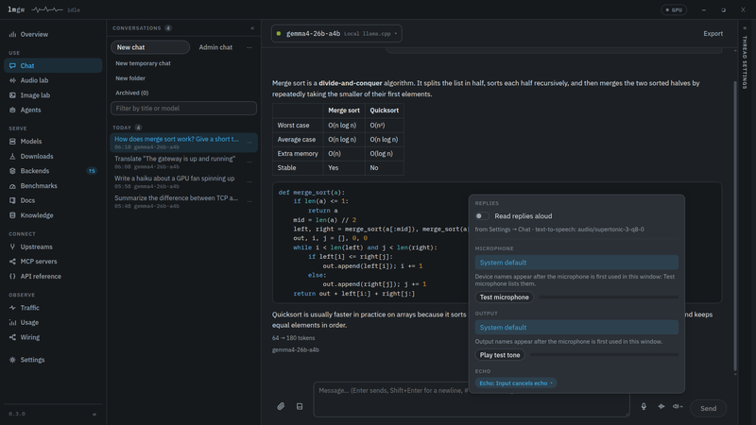The image size is (756, 425).
Task: Click the Send button
Action: pyautogui.click(x=708, y=408)
